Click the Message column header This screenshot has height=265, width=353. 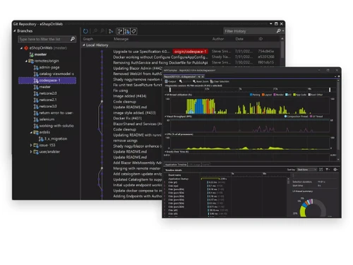(x=121, y=39)
